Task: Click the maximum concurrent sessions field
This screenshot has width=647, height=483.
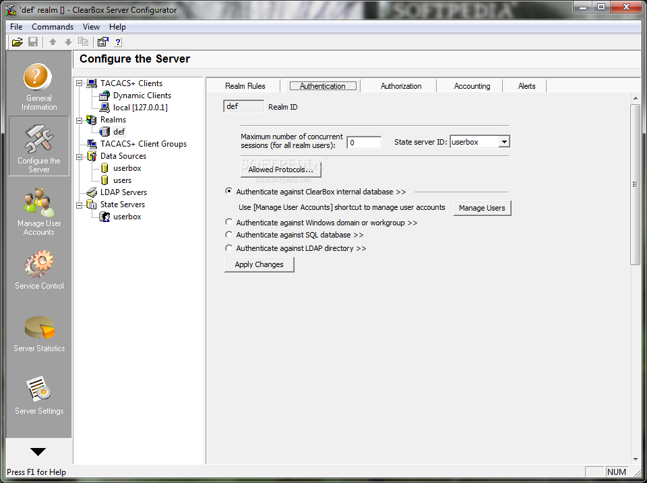Action: (x=364, y=143)
